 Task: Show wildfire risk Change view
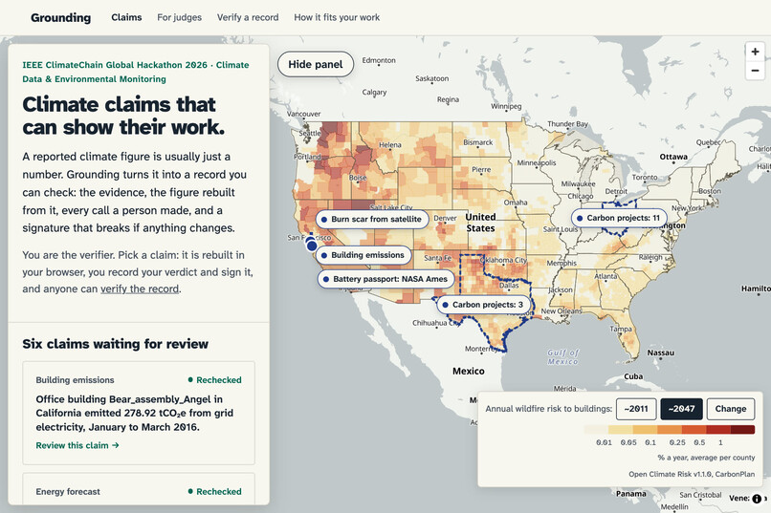coord(730,409)
